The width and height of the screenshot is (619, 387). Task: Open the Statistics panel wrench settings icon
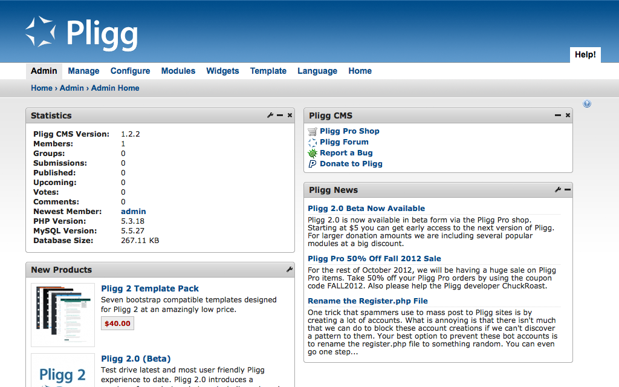[x=270, y=115]
